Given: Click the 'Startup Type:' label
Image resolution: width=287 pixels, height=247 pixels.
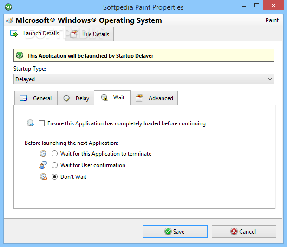Looking at the screenshot, I should point(30,69).
